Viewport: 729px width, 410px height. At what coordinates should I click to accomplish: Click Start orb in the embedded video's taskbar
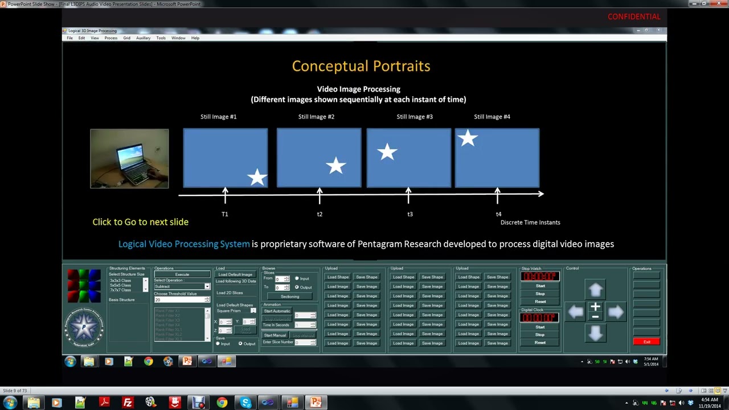(x=70, y=361)
